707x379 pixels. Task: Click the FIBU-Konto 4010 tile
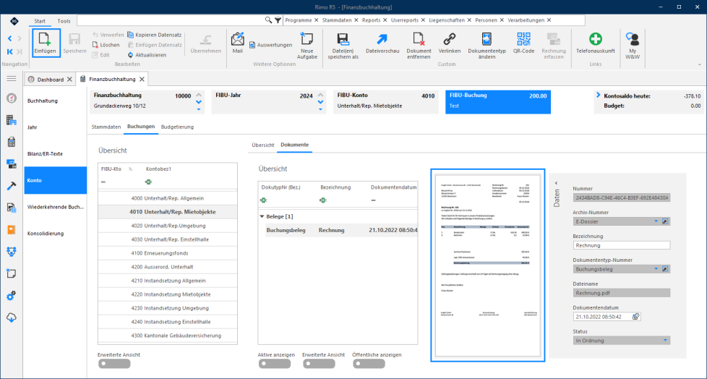click(385, 101)
